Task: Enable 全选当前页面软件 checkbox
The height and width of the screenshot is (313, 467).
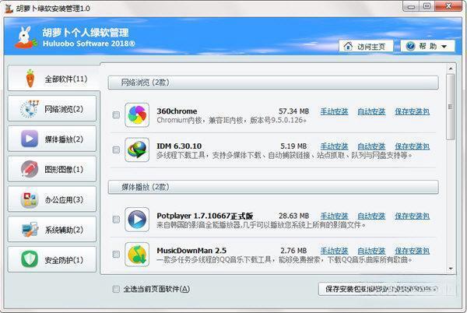Action: pos(116,289)
